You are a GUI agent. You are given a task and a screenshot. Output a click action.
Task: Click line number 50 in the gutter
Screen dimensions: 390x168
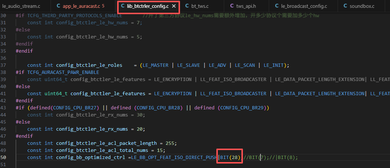3,157
